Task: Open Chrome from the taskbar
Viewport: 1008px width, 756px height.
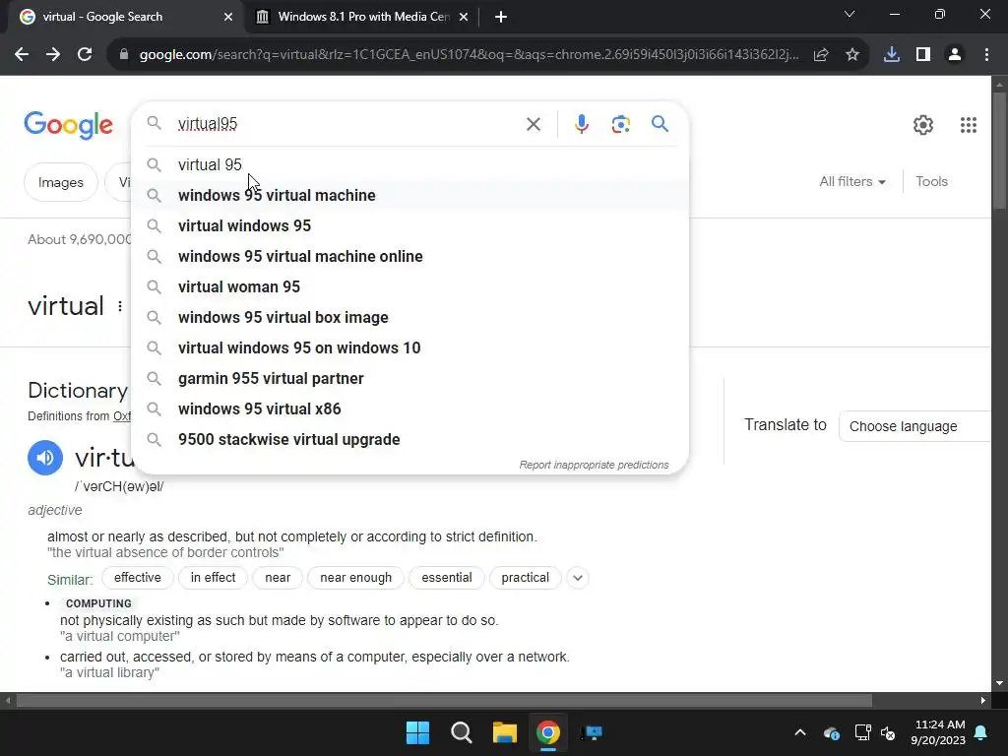Action: (x=548, y=732)
